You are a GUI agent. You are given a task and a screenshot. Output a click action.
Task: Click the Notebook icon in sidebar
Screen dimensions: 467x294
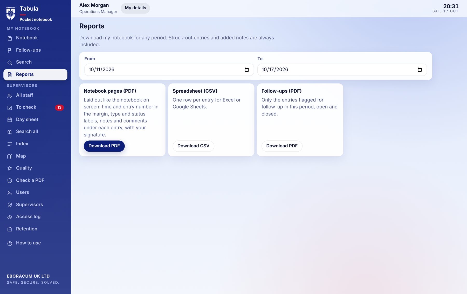(x=10, y=38)
